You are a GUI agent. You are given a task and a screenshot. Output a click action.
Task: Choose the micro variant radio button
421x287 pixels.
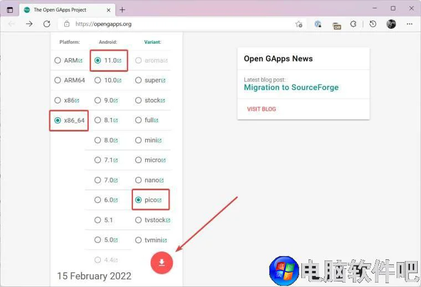[138, 160]
